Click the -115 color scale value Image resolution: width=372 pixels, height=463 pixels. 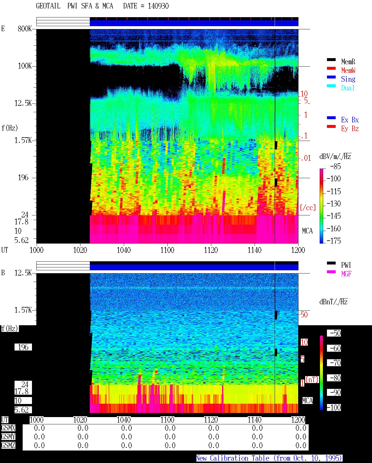[x=334, y=191]
